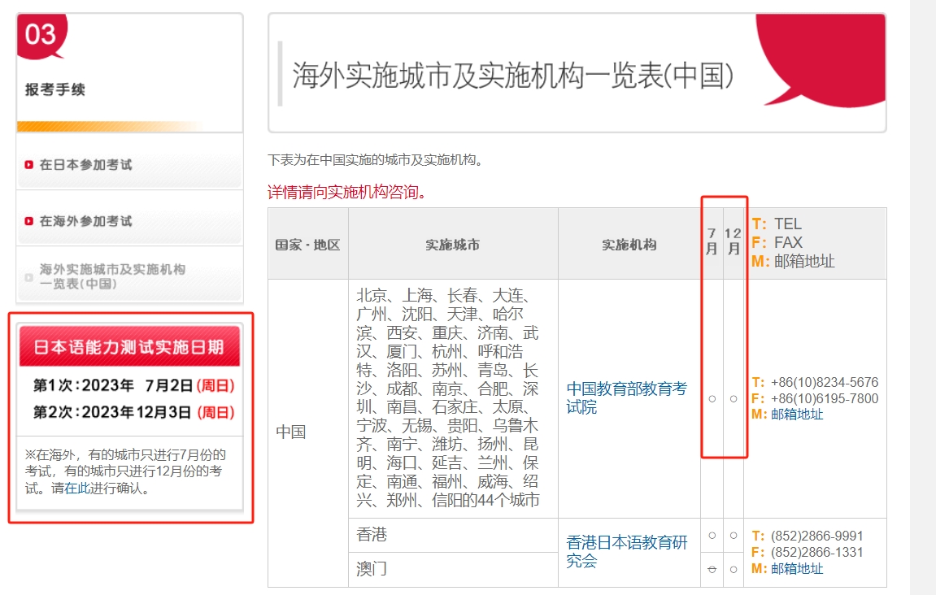Click the 第2次:2023年12月3日 date line
This screenshot has height=595, width=936.
(x=133, y=412)
